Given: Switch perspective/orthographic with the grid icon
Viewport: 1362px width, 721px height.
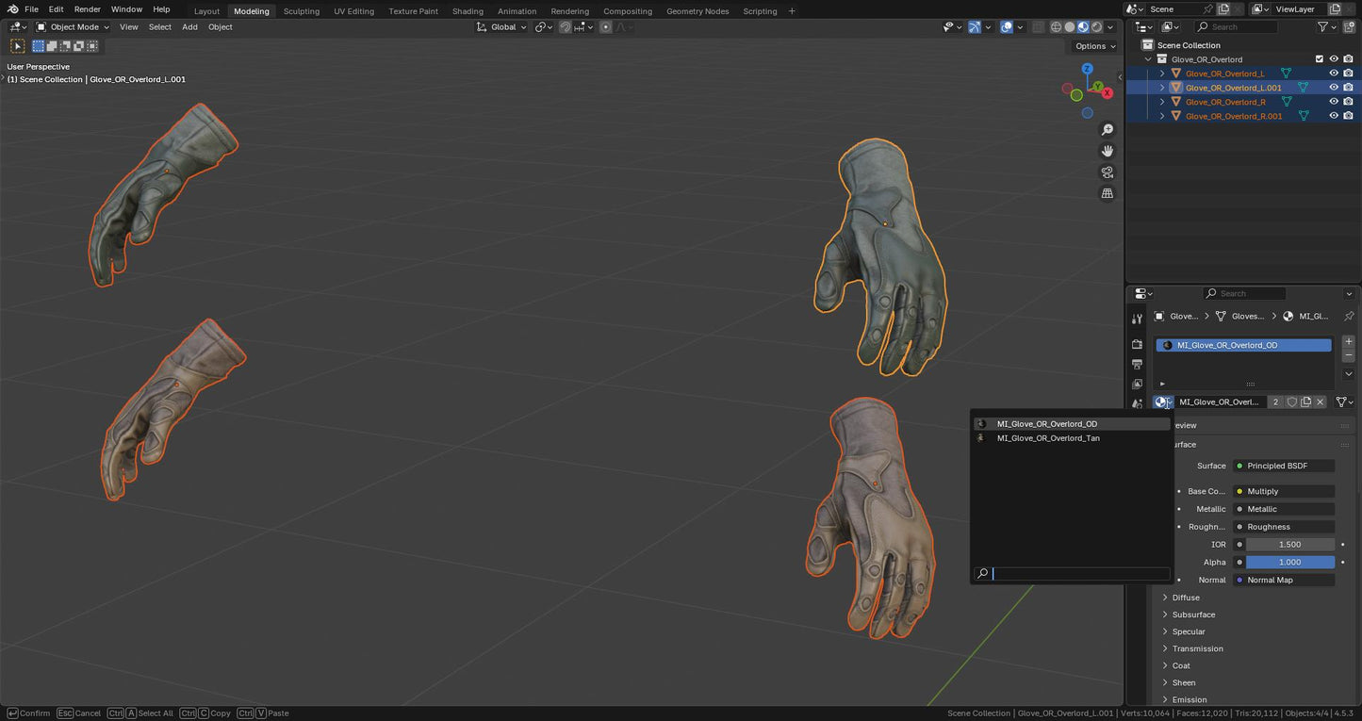Looking at the screenshot, I should (1108, 193).
